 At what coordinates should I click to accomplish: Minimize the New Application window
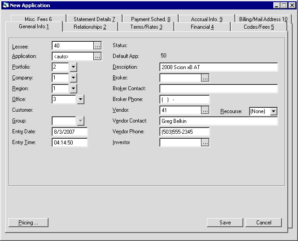pyautogui.click(x=276, y=5)
